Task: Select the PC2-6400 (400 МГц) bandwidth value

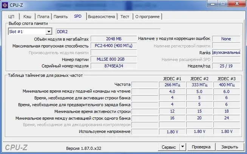Action: point(114,46)
